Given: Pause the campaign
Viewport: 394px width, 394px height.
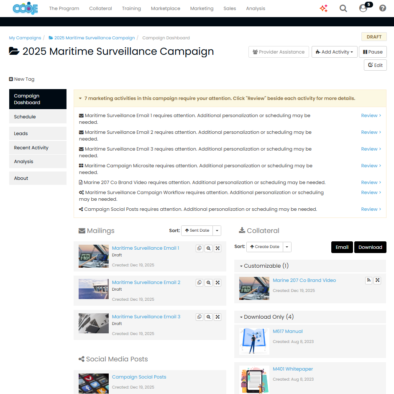Looking at the screenshot, I should pos(373,52).
